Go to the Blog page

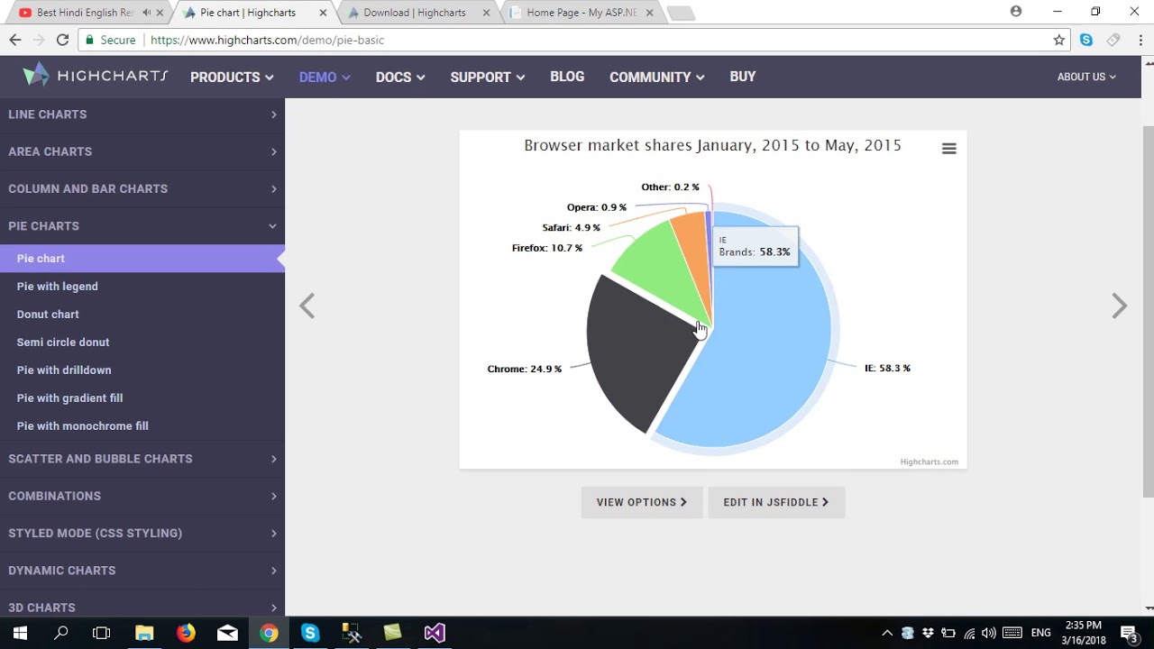click(567, 77)
